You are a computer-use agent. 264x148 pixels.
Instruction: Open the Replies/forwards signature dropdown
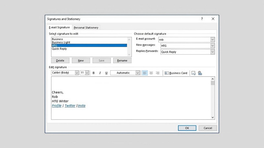coord(213,52)
